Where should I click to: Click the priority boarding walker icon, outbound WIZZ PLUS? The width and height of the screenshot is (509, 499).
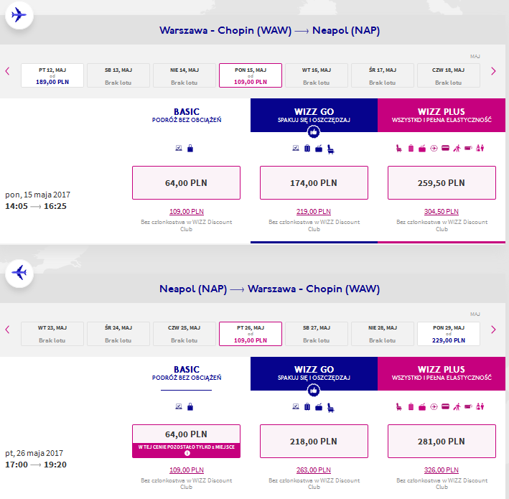[457, 149]
